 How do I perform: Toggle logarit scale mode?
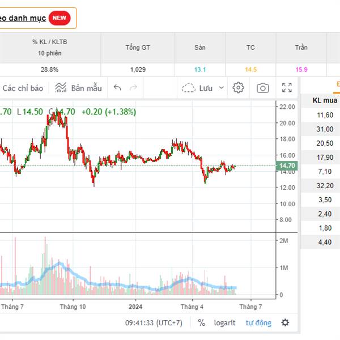(x=224, y=322)
